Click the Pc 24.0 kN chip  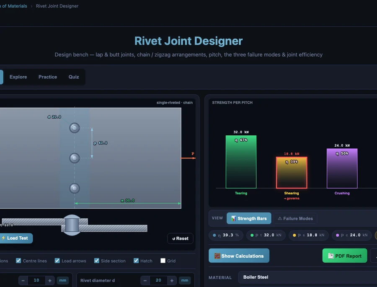point(352,235)
